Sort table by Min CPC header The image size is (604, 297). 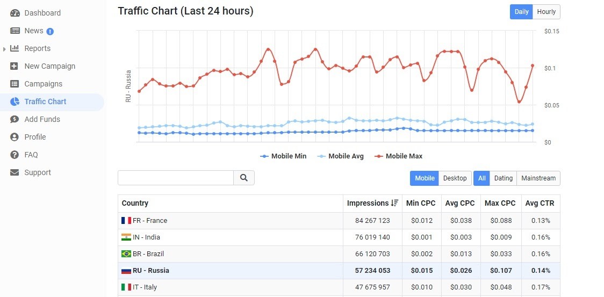click(421, 203)
